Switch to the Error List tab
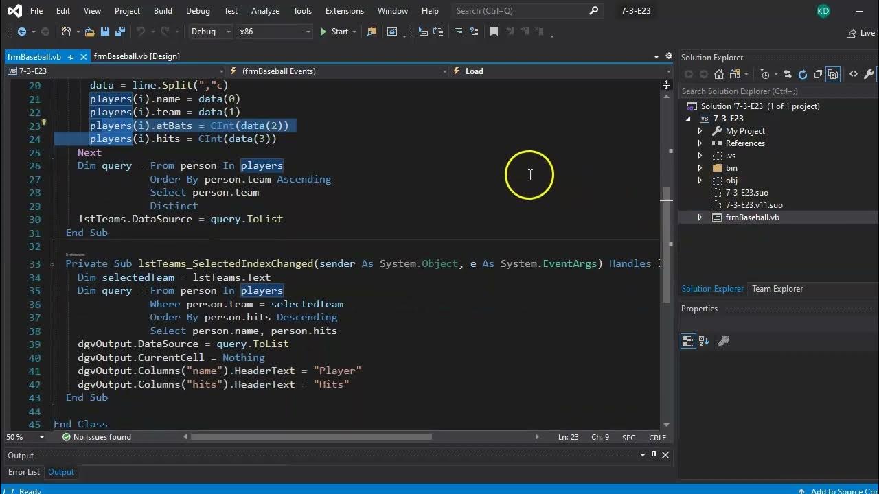This screenshot has width=879, height=494. pos(24,472)
